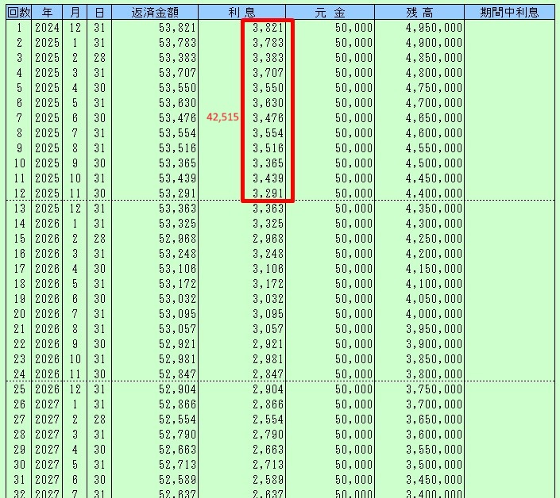Select the 残高 column header
Image resolution: width=560 pixels, height=498 pixels.
[x=419, y=13]
